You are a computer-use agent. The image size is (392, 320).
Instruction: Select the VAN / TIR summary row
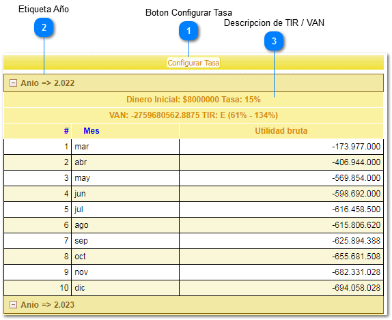tap(193, 115)
